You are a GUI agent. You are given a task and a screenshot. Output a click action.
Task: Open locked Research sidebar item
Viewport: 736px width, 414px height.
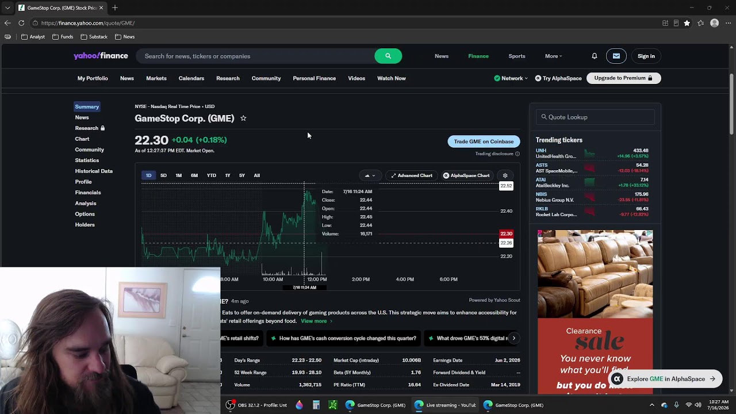(90, 128)
